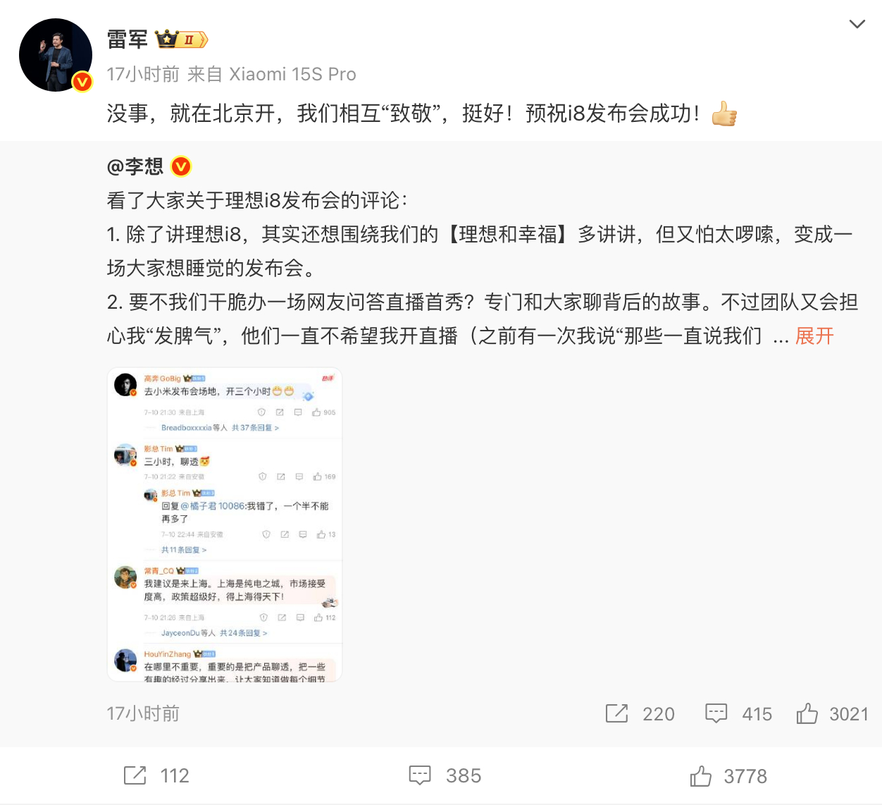This screenshot has height=805, width=882.
Task: Open comments of quoted post (415)
Action: 738,713
